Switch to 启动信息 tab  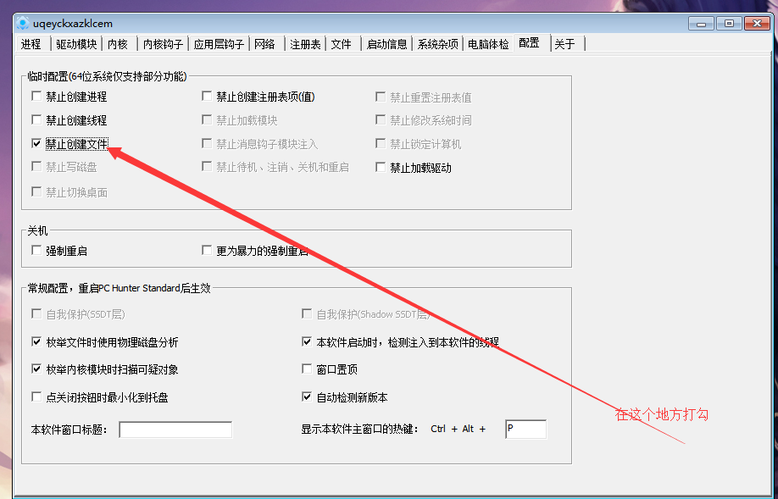(386, 44)
